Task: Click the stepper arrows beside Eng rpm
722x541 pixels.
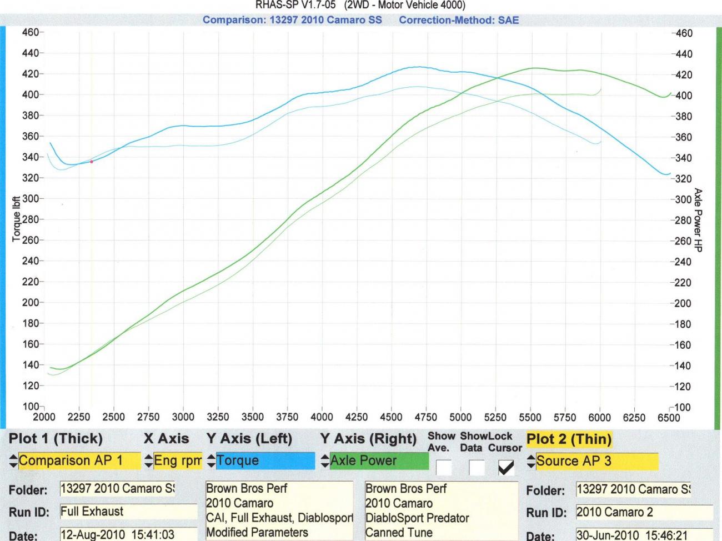Action: coord(149,460)
